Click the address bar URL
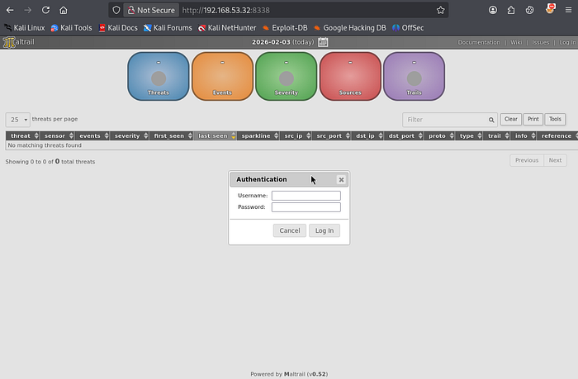 click(x=226, y=11)
